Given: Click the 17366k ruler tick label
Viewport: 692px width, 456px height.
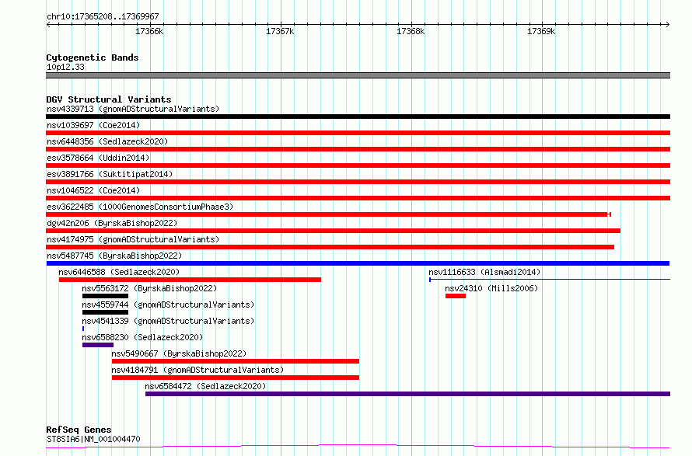Looking at the screenshot, I should 149,31.
